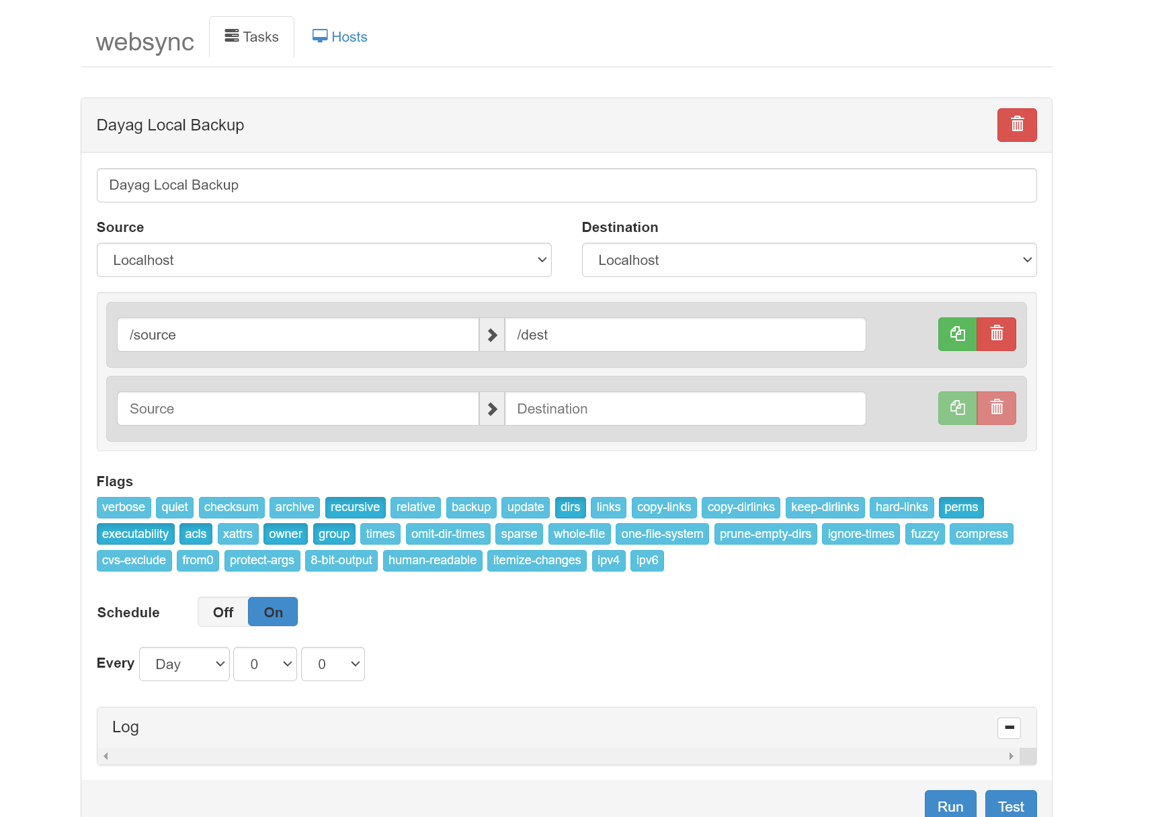Enable the compress flag
Image resolution: width=1152 pixels, height=817 pixels.
click(x=981, y=534)
